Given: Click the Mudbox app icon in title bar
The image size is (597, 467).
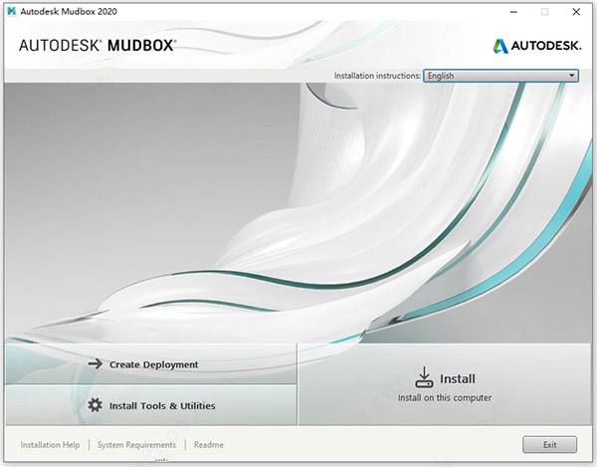Looking at the screenshot, I should pyautogui.click(x=11, y=11).
